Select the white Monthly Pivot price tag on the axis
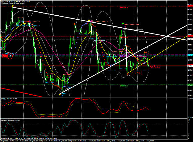 tap(190, 39)
